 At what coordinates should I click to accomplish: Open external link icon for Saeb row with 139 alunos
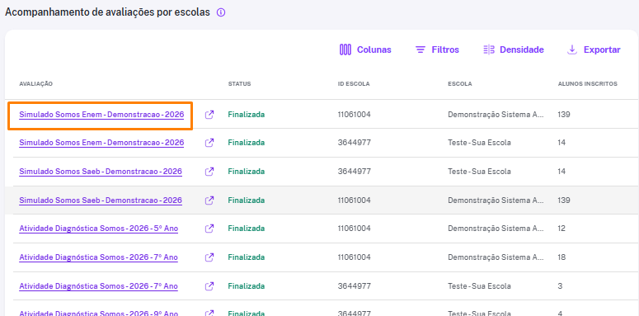point(209,200)
